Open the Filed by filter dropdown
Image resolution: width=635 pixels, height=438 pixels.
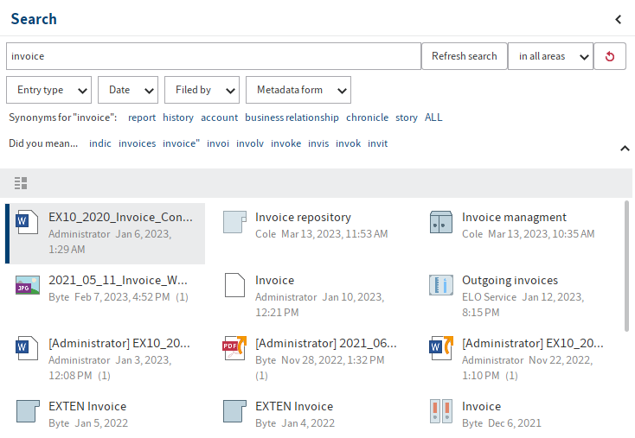click(202, 90)
